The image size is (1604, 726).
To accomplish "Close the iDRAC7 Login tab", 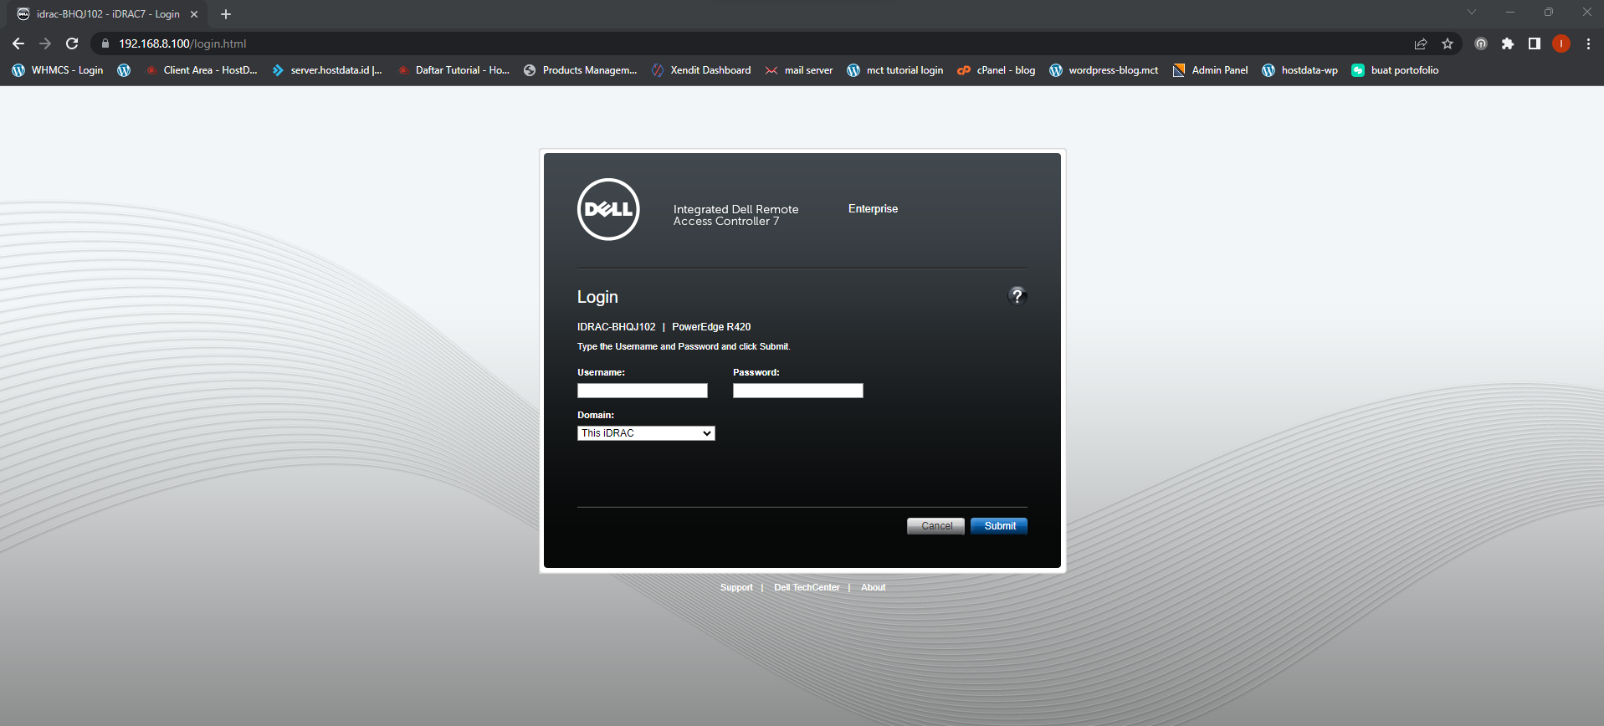I will tap(194, 14).
